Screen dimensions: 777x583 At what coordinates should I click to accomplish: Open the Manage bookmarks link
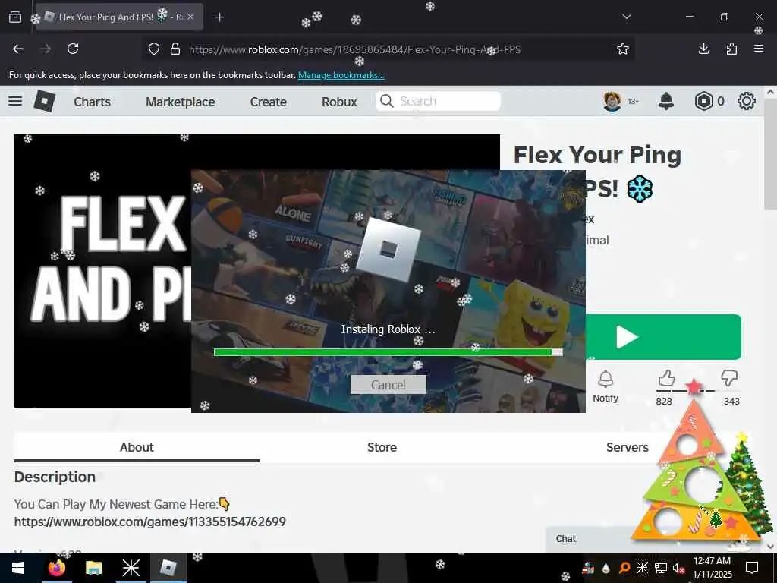(341, 75)
